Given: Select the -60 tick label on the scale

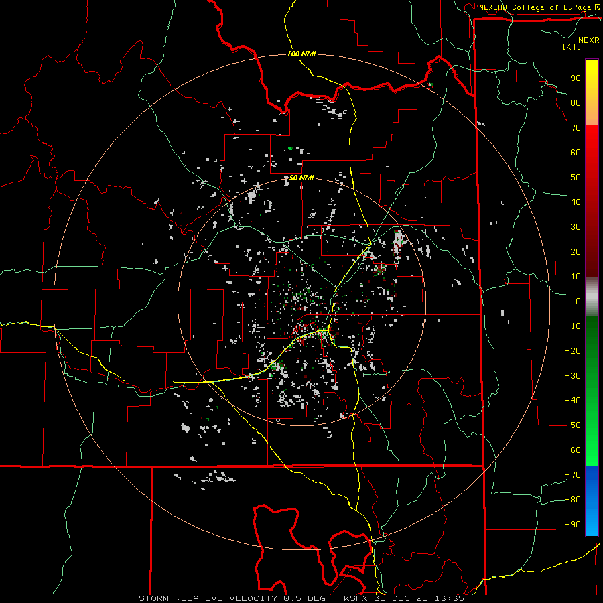Looking at the screenshot, I should tap(573, 450).
